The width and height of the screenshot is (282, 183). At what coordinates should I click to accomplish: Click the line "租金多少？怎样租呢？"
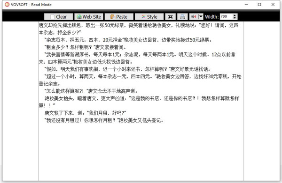86,47
